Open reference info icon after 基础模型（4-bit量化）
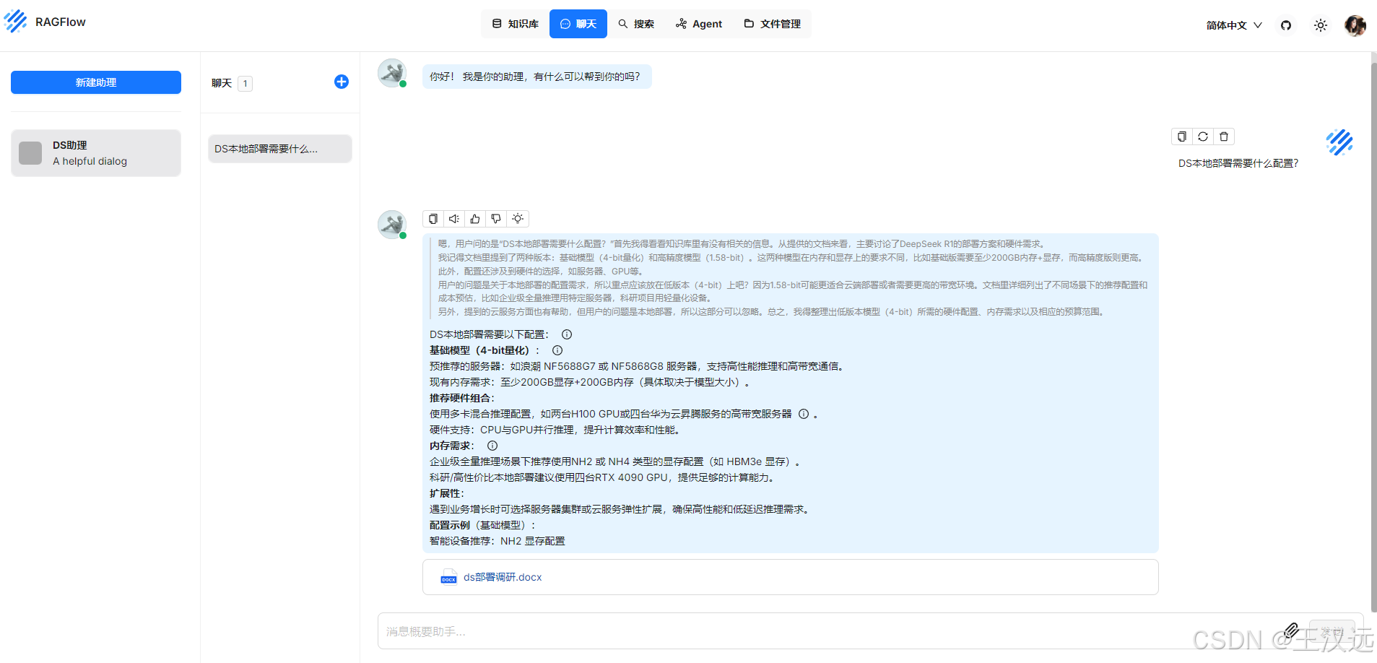Screen dimensions: 1377x663 557,350
